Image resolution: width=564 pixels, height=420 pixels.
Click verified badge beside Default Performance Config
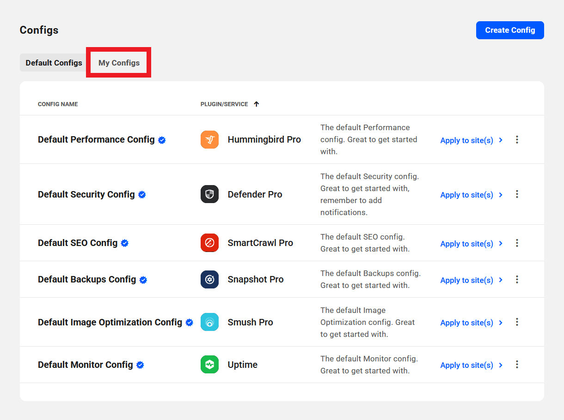(x=162, y=140)
